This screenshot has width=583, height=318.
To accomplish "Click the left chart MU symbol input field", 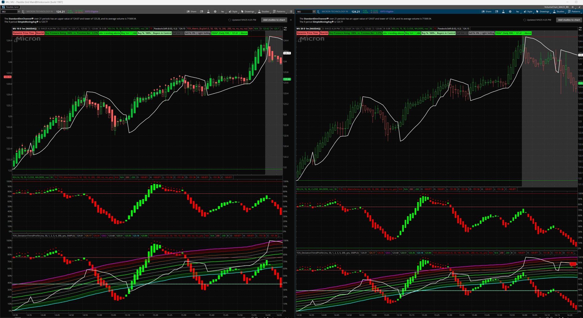I will pos(9,12).
